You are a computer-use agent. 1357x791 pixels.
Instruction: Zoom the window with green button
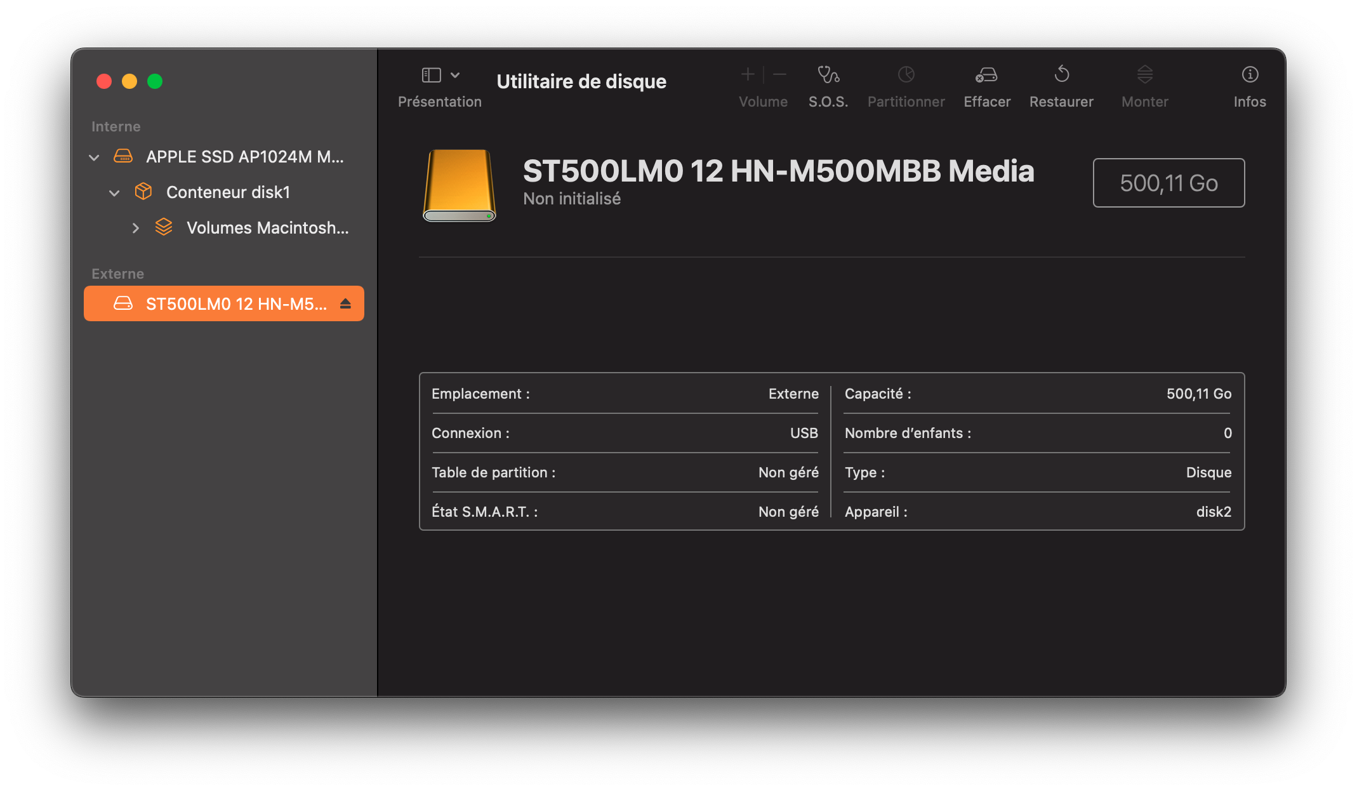[155, 81]
